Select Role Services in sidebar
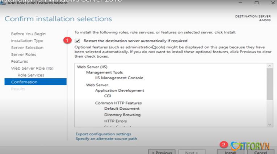Screen dimensions: 277x154 click(31, 75)
